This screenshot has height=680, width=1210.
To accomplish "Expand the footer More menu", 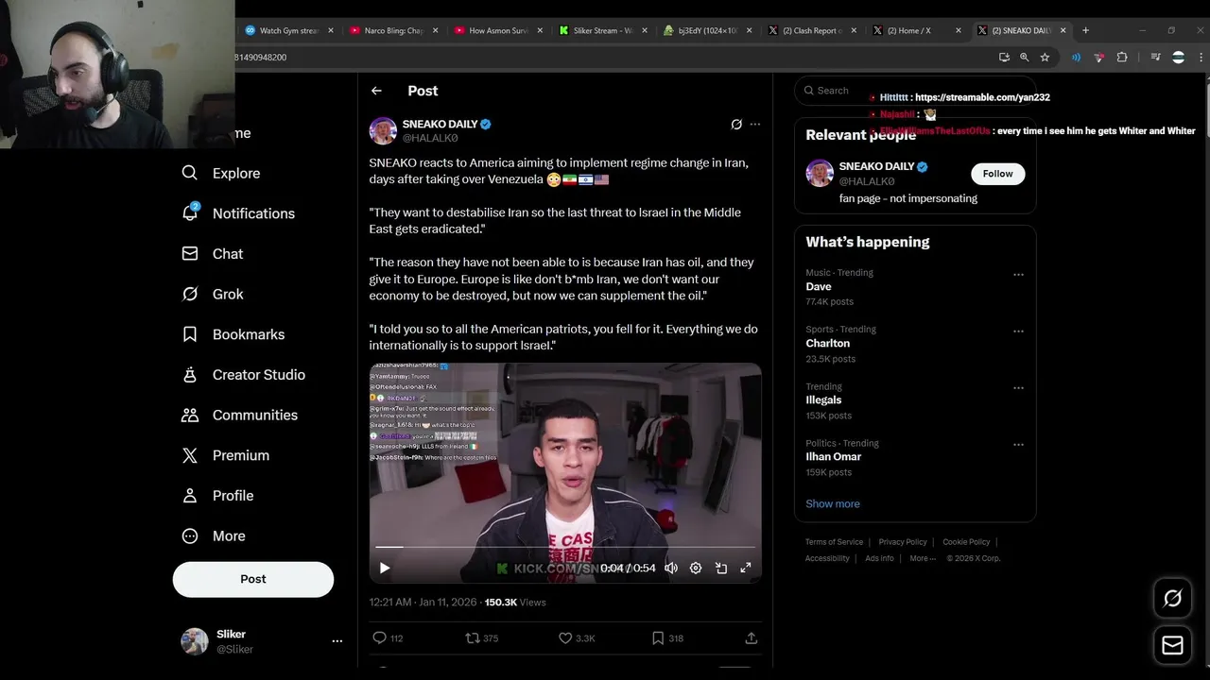I will point(923,558).
